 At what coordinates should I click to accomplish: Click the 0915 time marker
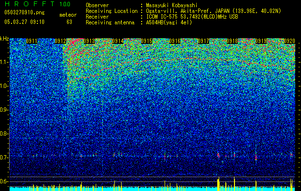click(x=146, y=41)
